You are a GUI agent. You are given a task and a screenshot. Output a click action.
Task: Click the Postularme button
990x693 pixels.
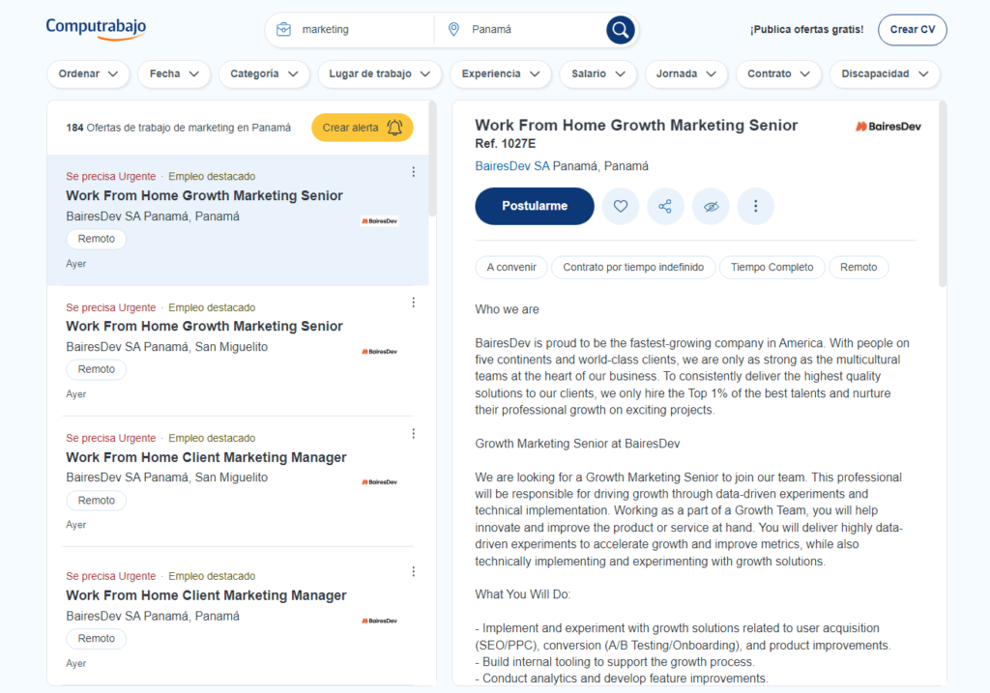point(534,206)
